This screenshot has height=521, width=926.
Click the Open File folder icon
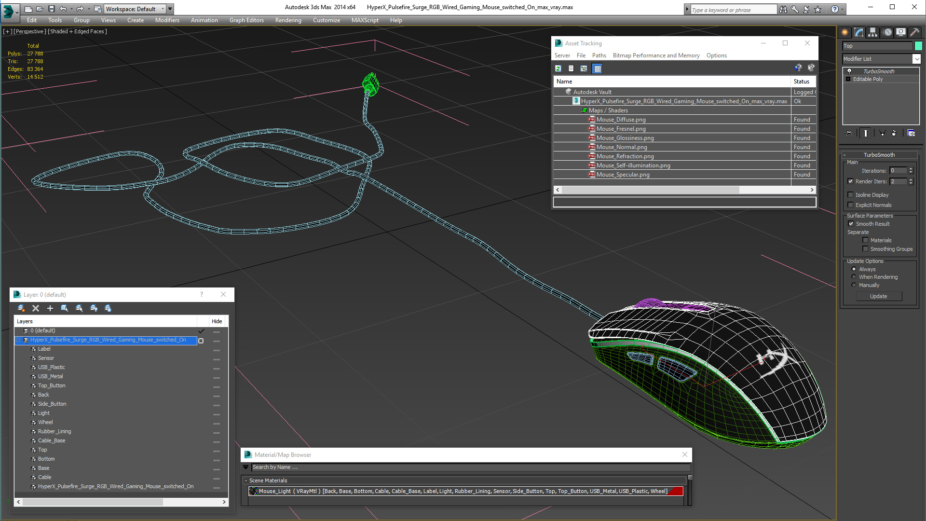pyautogui.click(x=40, y=9)
